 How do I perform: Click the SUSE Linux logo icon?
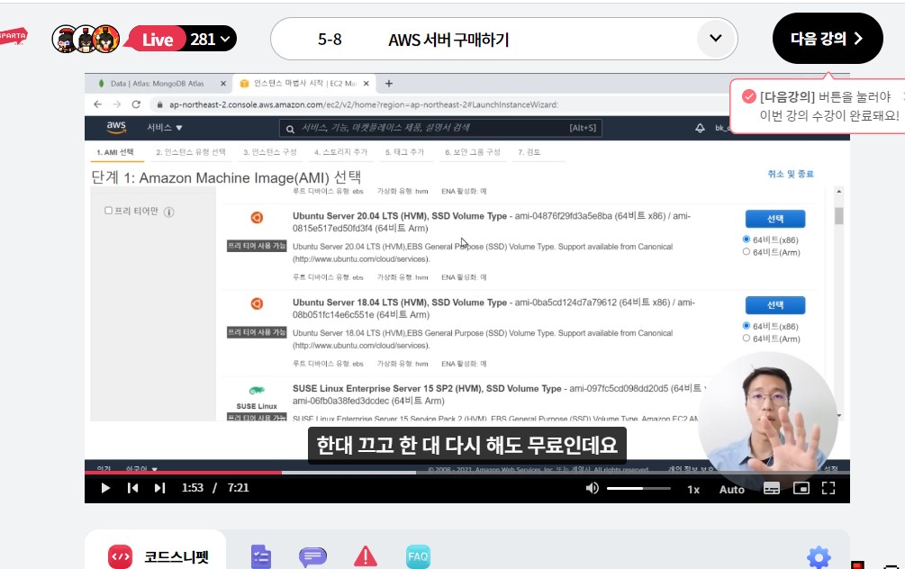257,391
